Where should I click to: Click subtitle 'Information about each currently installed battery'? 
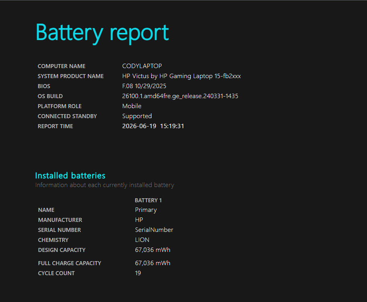point(105,185)
